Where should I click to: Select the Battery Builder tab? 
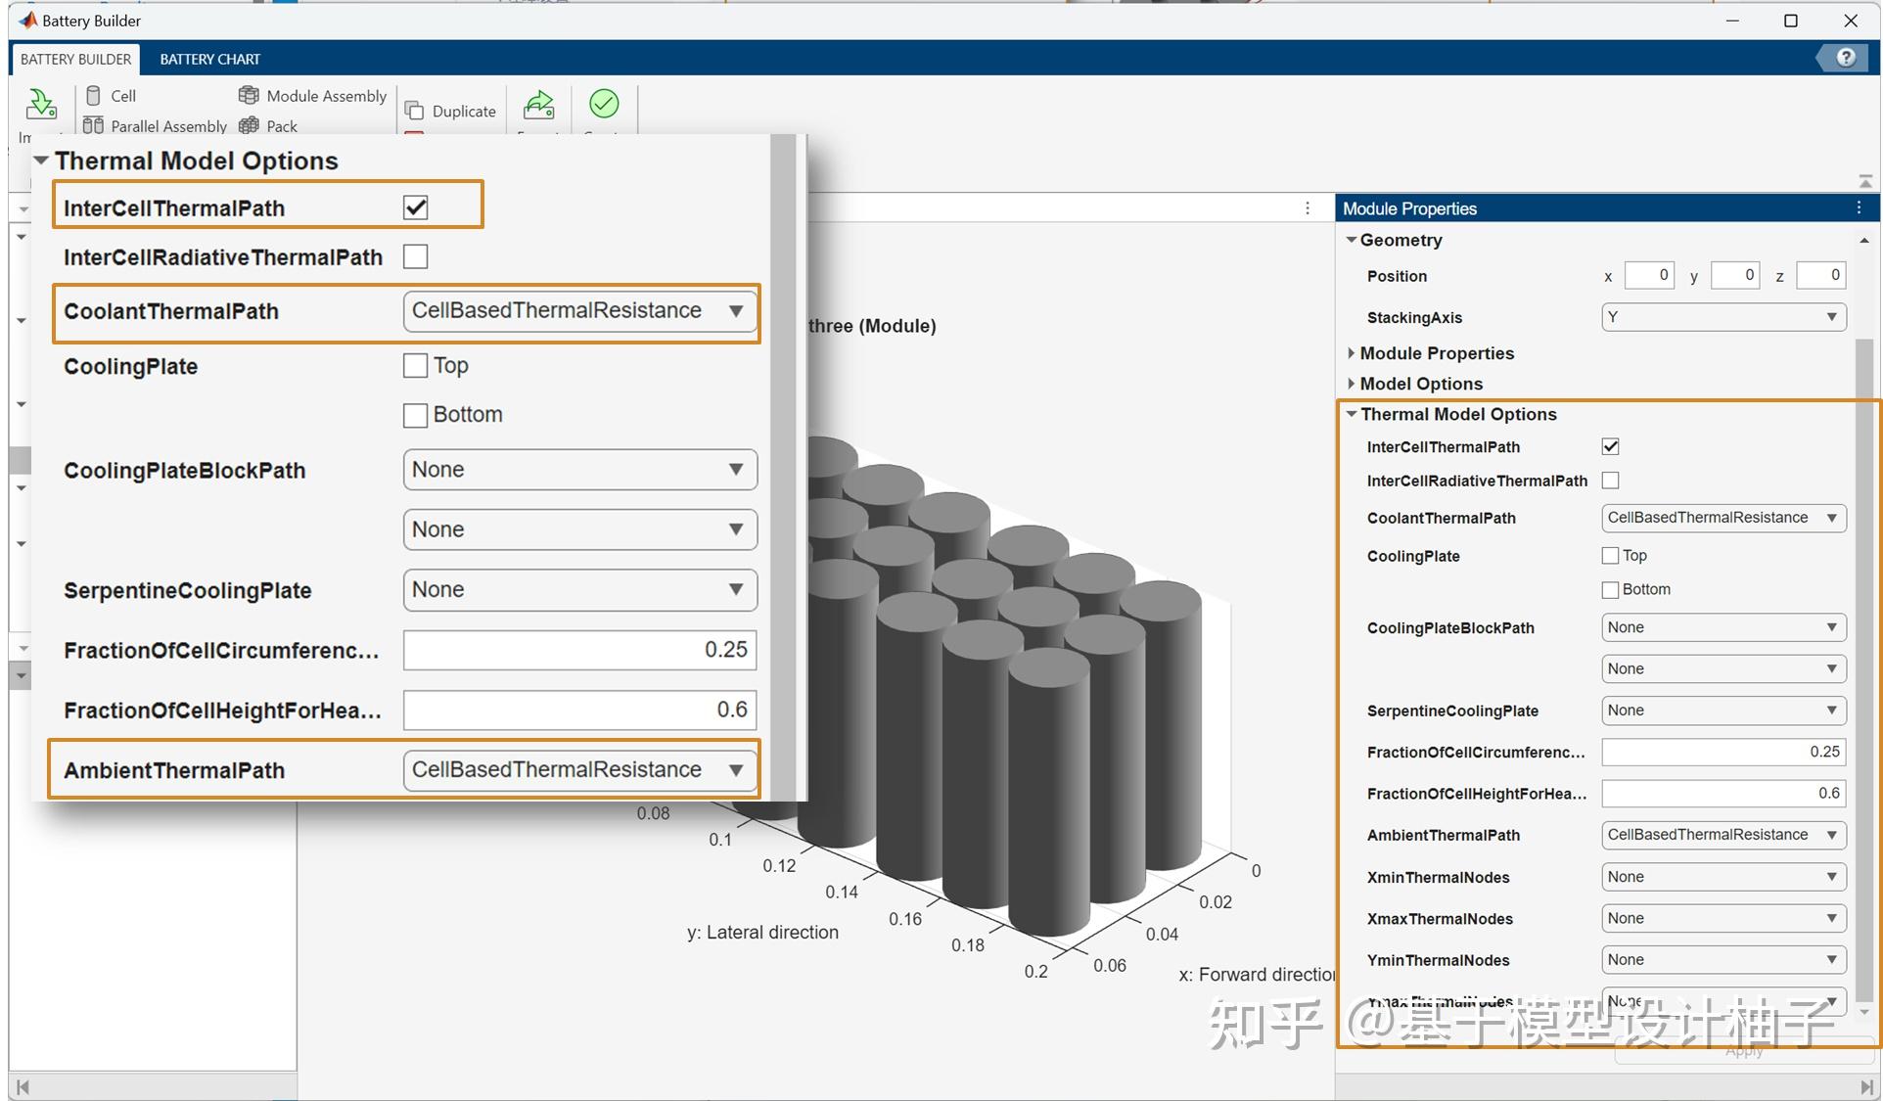pyautogui.click(x=75, y=59)
